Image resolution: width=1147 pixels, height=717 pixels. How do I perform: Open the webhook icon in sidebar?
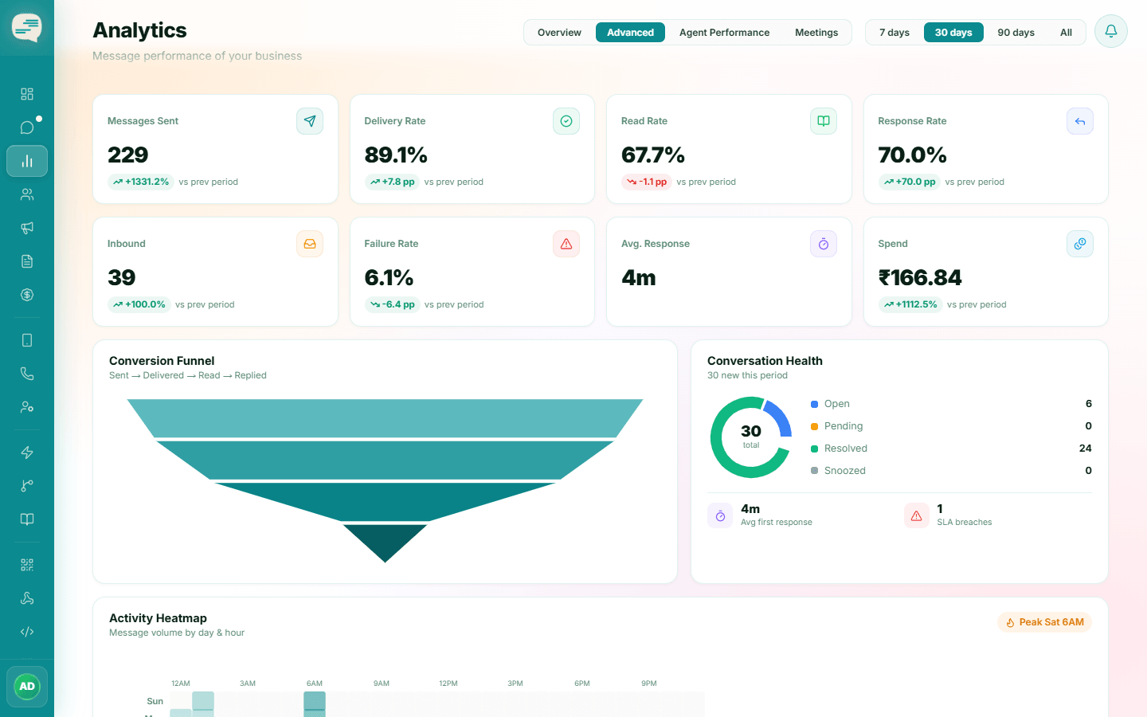point(27,598)
